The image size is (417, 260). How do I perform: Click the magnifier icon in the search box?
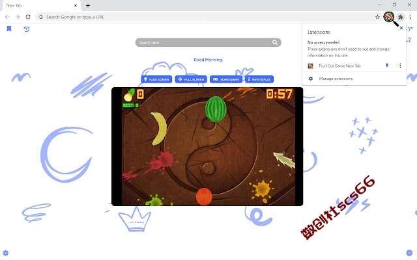275,42
